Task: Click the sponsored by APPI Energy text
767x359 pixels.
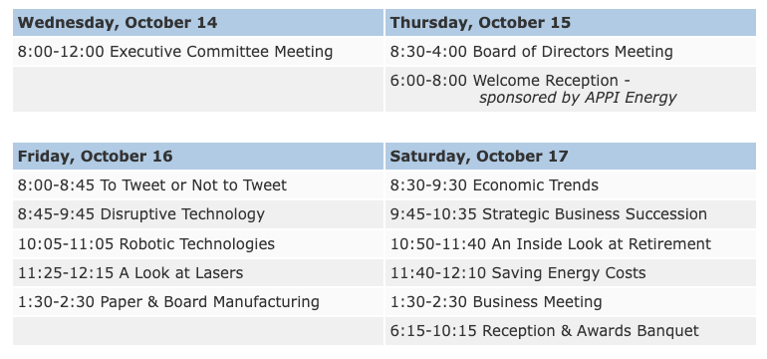Action: coord(578,98)
